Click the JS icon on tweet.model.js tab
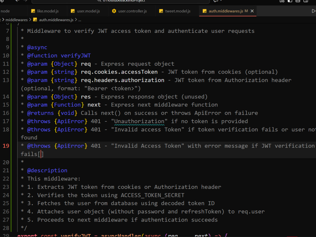 [161, 11]
